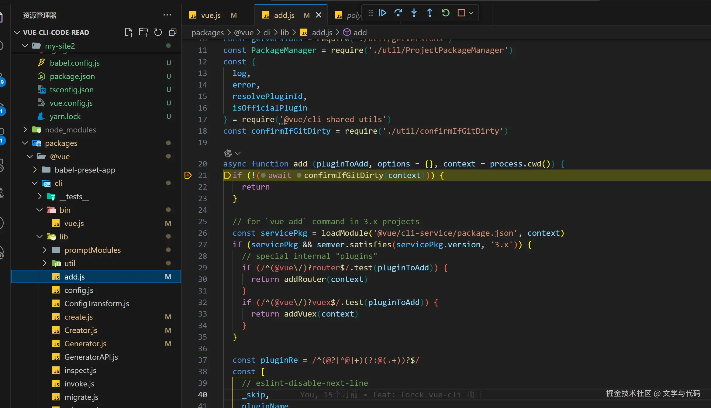This screenshot has height=408, width=711.
Task: Toggle the breakpoint on line 21
Action: tap(188, 175)
